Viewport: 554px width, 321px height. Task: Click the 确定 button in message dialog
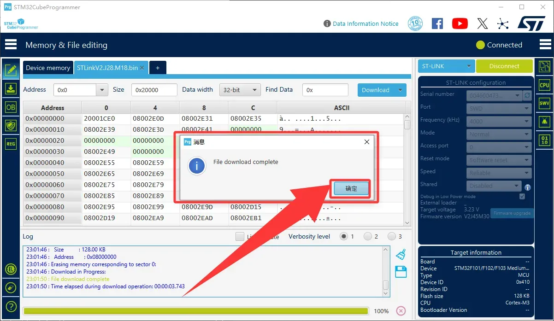[351, 189]
